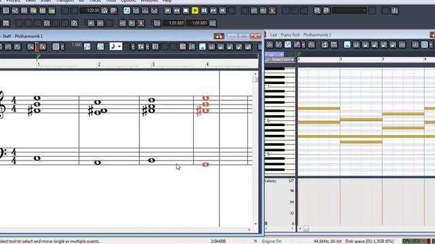Toggle the lock icon in Staff window title
435x244 pixels.
coord(219,36)
